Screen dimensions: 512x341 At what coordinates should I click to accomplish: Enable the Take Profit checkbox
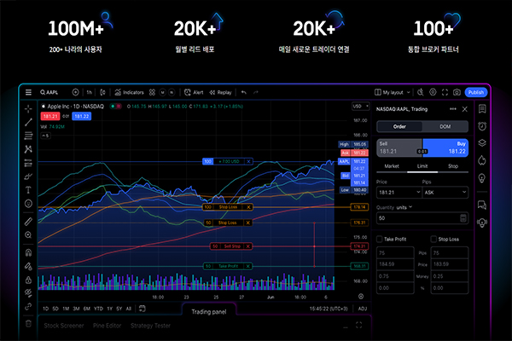pyautogui.click(x=379, y=240)
